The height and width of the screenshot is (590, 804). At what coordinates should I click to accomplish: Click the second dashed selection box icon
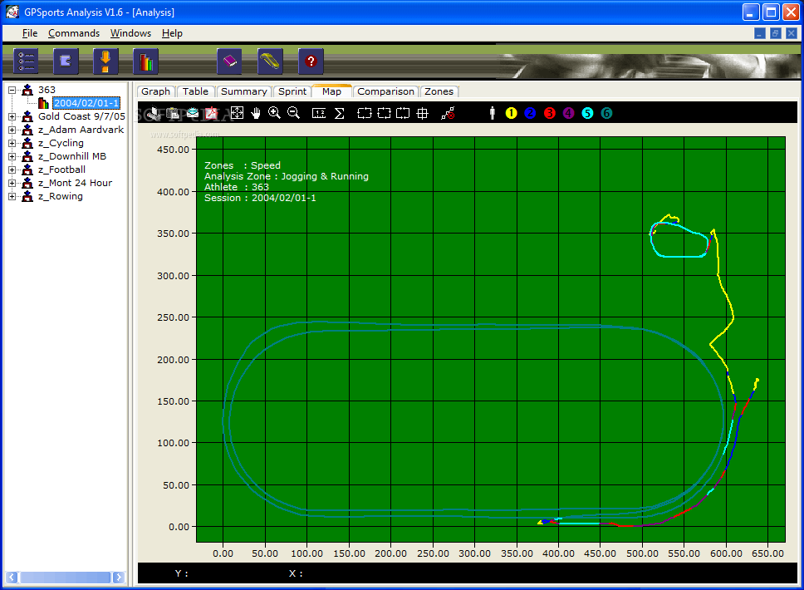(384, 113)
